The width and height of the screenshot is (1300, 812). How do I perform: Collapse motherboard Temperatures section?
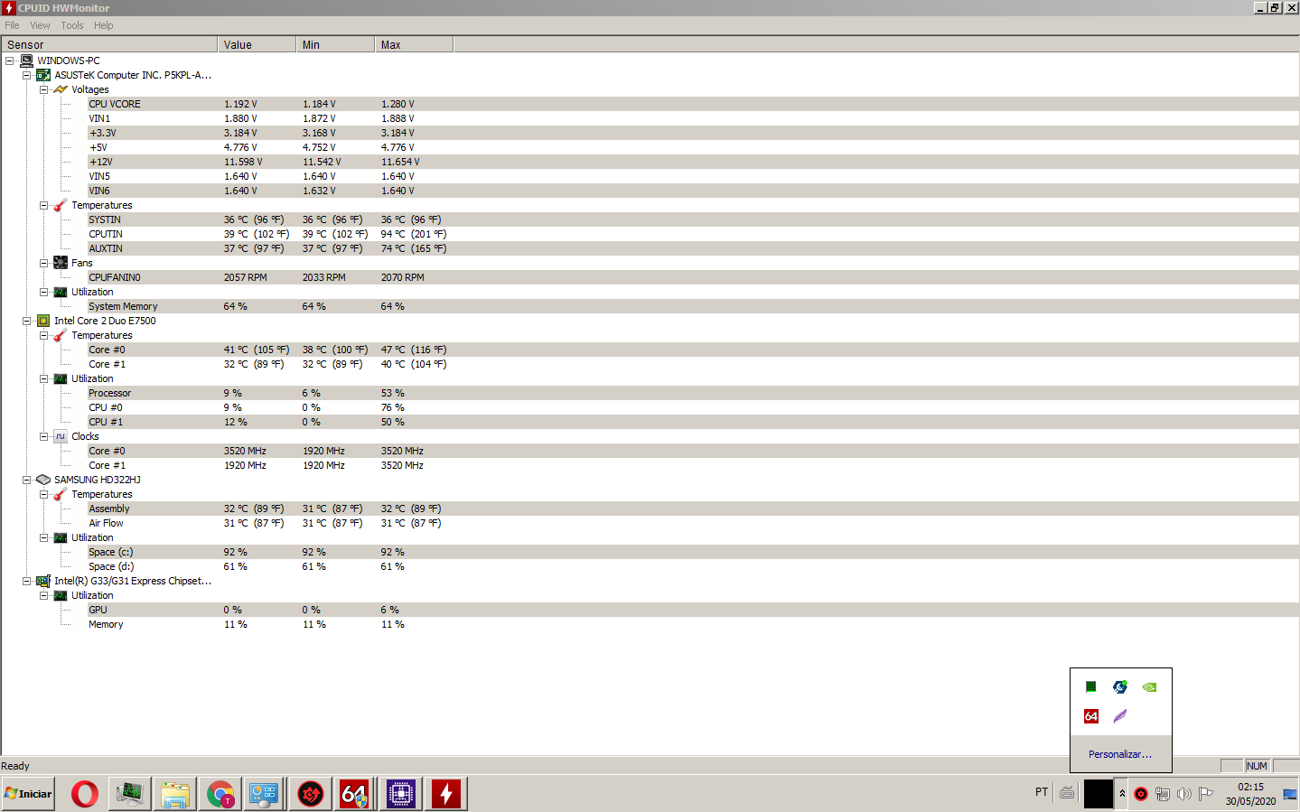pyautogui.click(x=43, y=205)
